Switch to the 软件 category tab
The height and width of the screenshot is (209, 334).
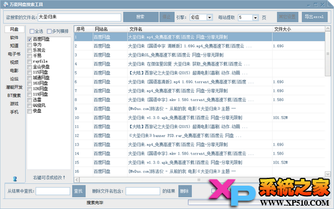coord(14,38)
